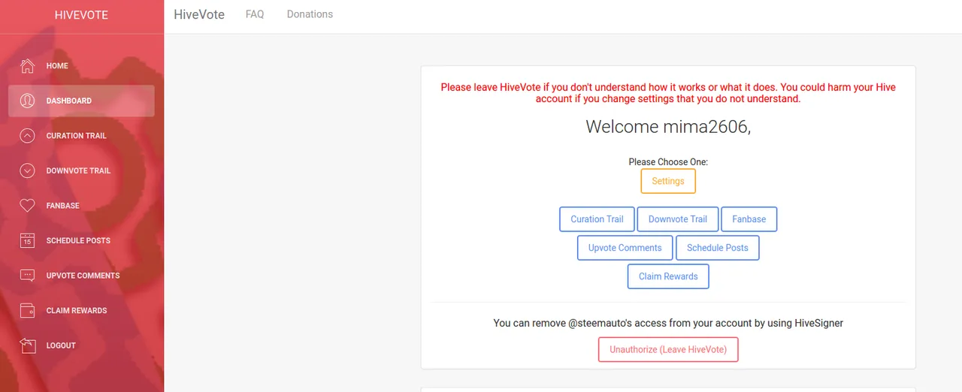
Task: Click the down-chevron circle icon for Downvote Trail
Action: pyautogui.click(x=27, y=170)
